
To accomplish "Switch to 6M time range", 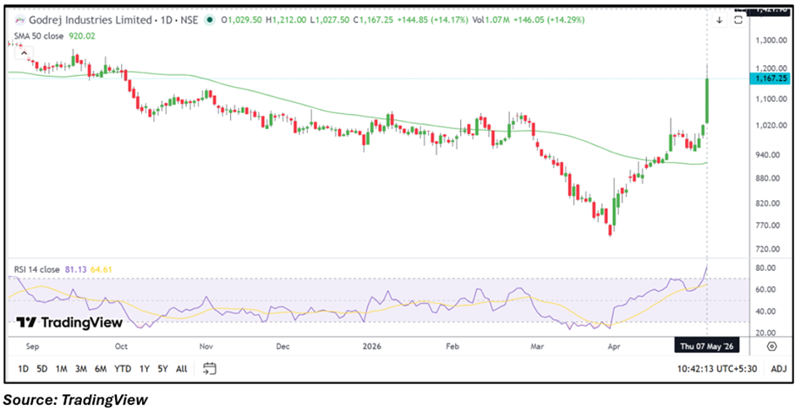I will point(100,369).
